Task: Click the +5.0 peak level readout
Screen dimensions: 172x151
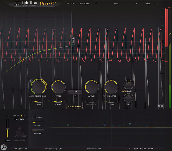Action: pos(170,7)
